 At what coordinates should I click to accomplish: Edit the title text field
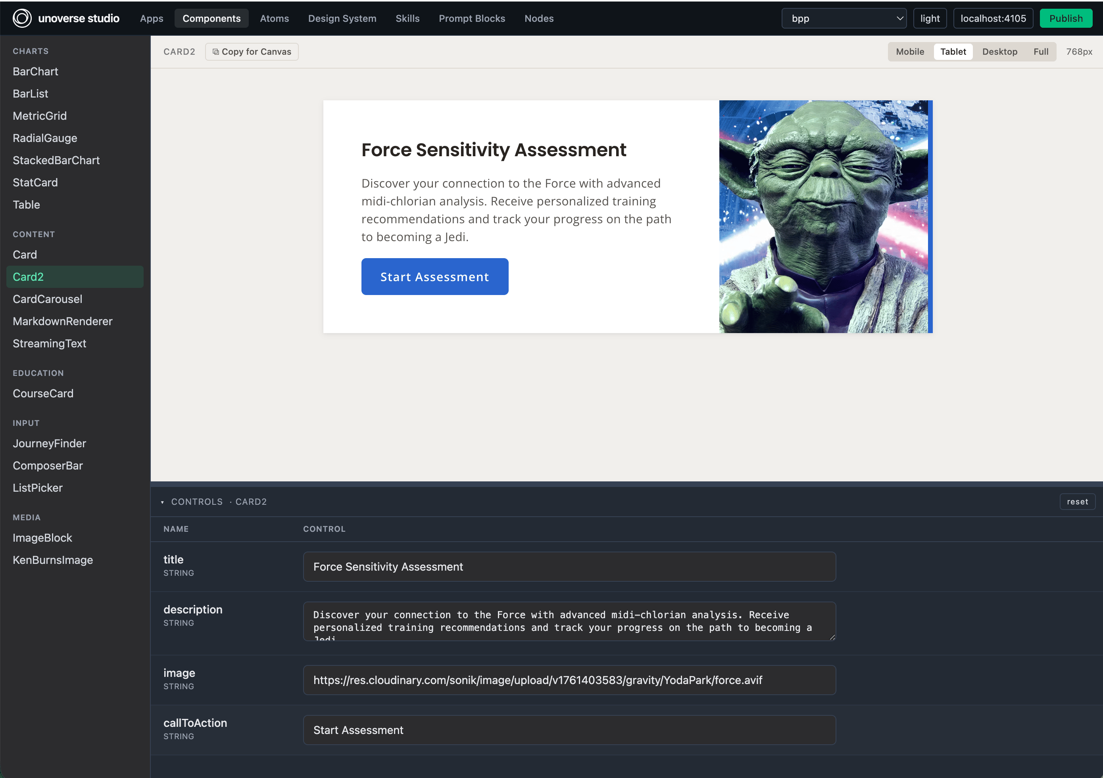569,567
